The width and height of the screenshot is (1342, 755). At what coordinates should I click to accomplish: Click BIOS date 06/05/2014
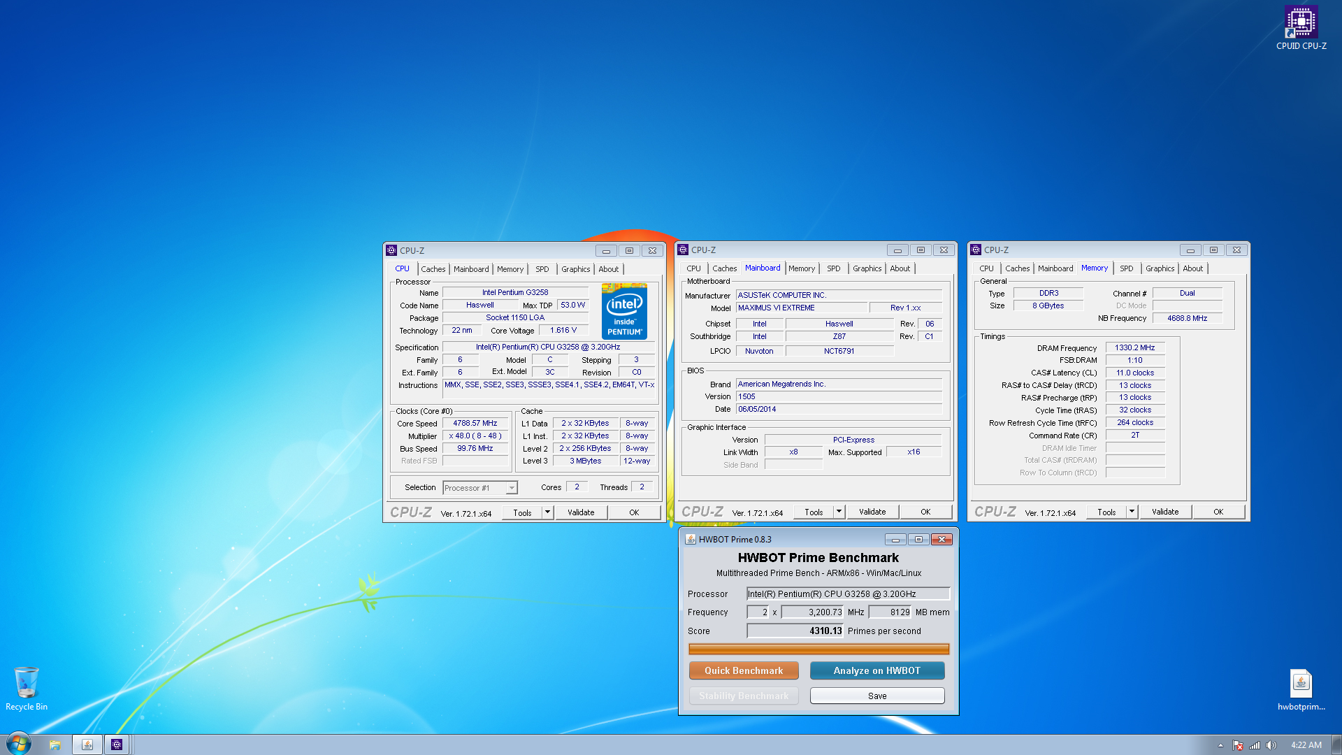[839, 409]
